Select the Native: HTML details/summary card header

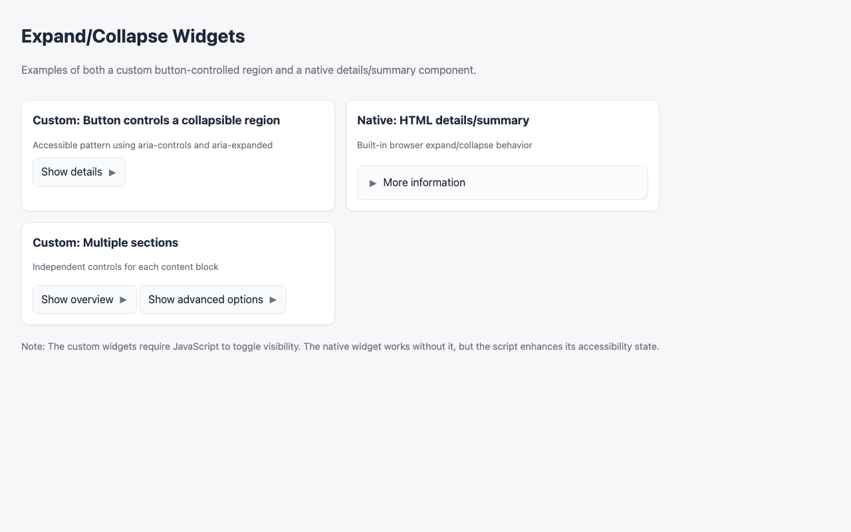(443, 120)
